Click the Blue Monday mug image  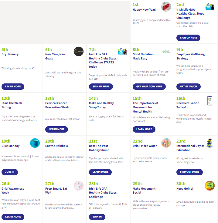coord(35,143)
